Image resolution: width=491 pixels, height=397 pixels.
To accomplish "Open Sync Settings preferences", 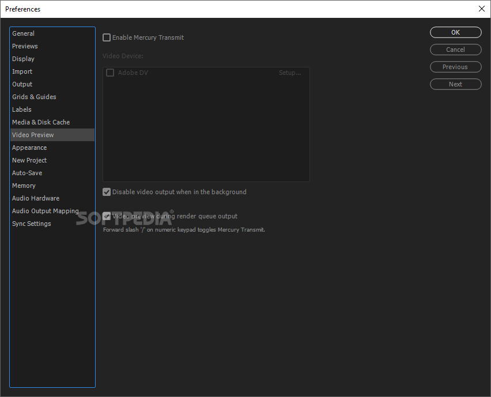I will click(52, 224).
